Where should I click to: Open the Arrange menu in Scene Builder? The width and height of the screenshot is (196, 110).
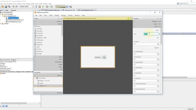click(63, 16)
